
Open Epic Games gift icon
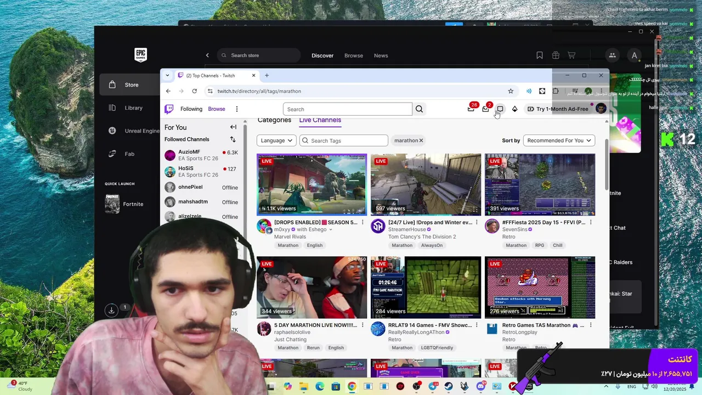[556, 55]
